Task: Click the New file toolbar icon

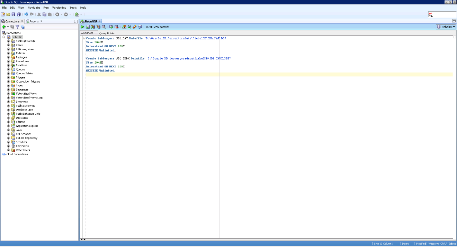Action: click(3, 15)
